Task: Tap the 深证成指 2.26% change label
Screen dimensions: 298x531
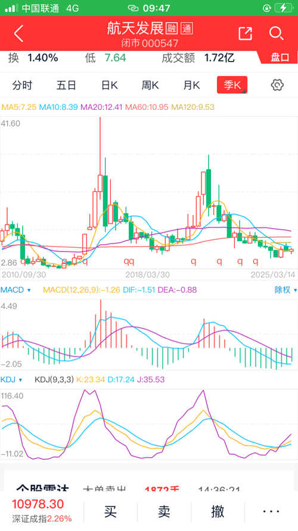Action: pyautogui.click(x=42, y=518)
